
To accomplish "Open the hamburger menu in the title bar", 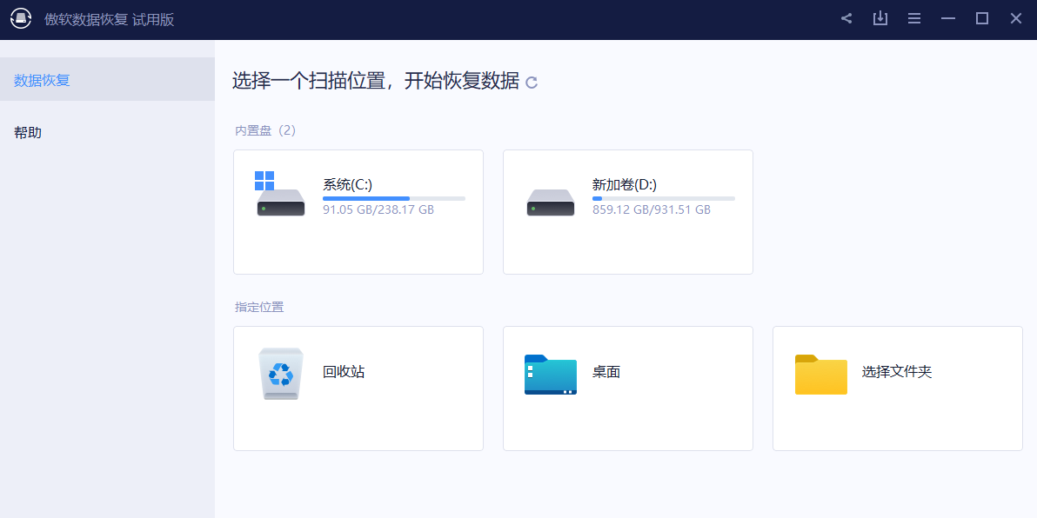I will (x=913, y=17).
